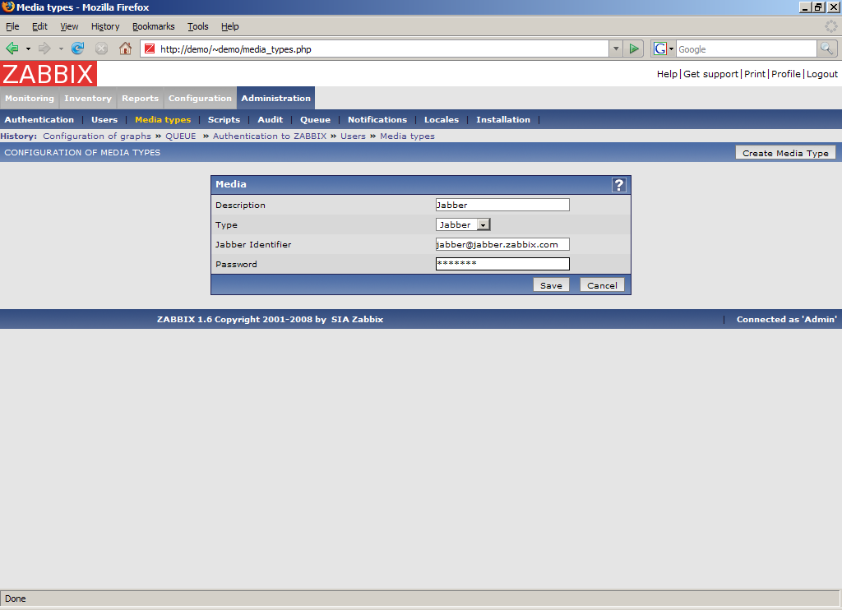Open the History menu
The height and width of the screenshot is (610, 842).
(x=105, y=26)
